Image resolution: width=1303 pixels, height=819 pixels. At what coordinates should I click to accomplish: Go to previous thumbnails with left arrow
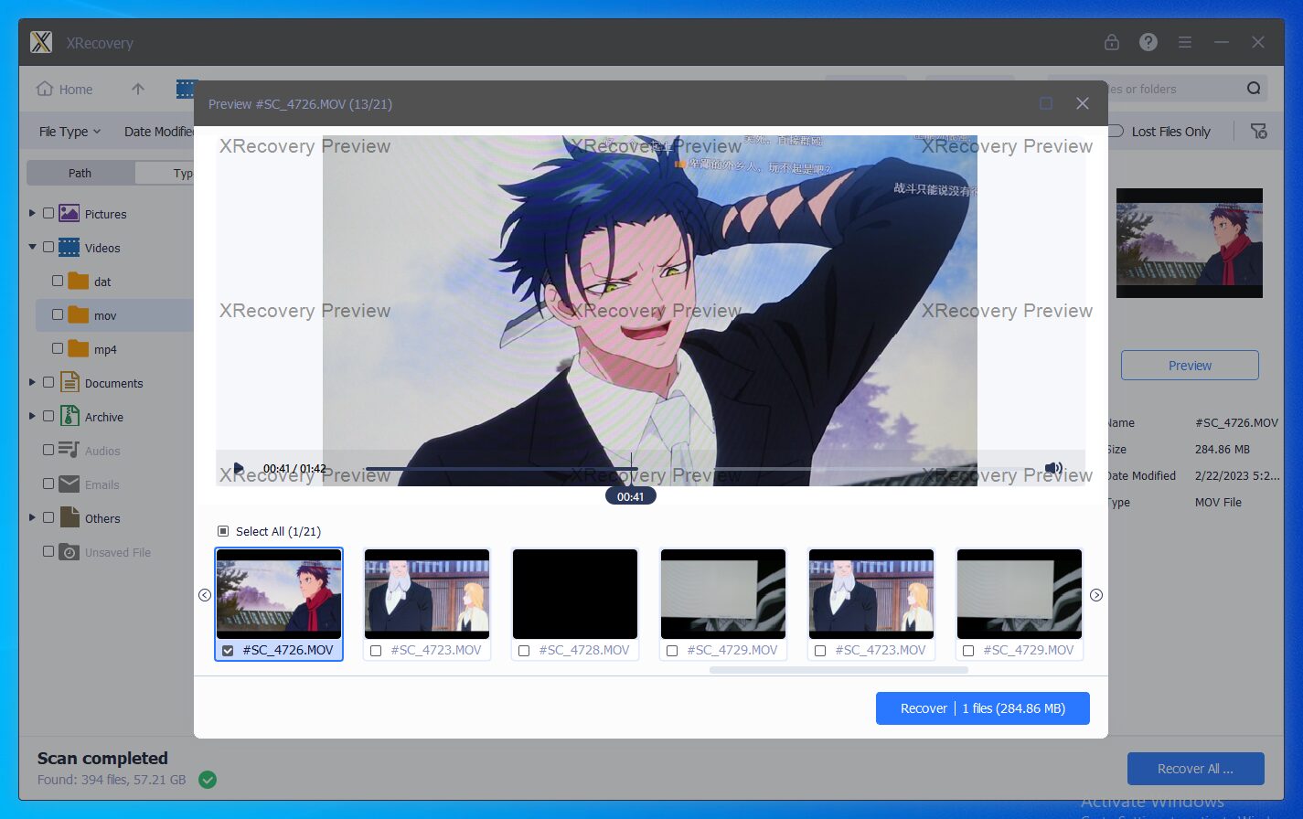click(x=205, y=595)
